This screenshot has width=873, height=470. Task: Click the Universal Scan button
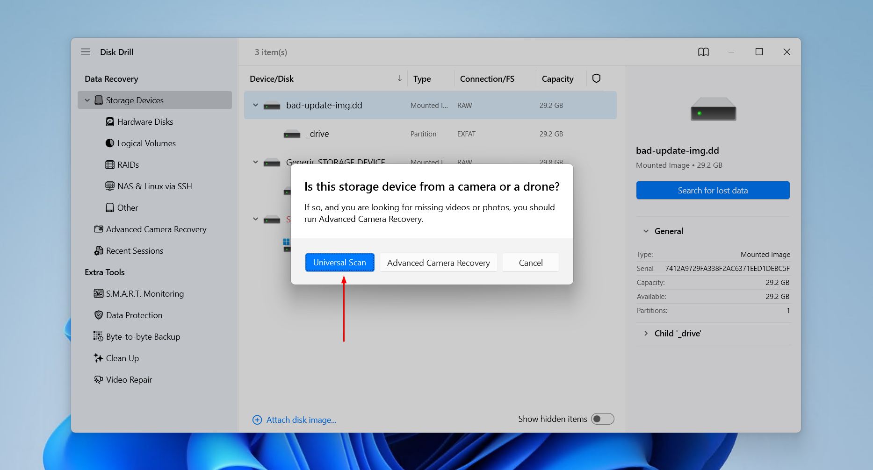point(339,263)
